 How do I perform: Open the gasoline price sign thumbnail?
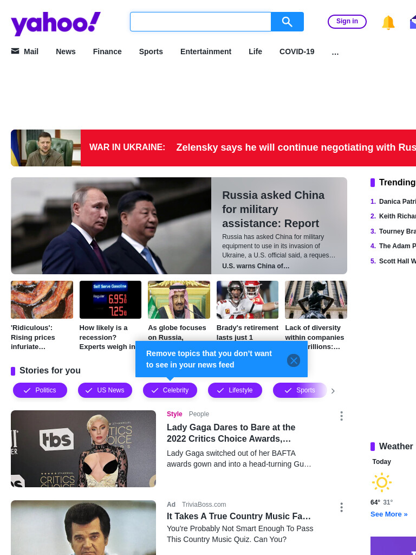point(110,300)
